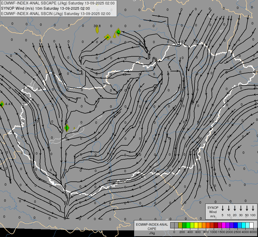Click the 20 m/s wind arrow in legend
The height and width of the screenshot is (237, 258).
coord(235,208)
